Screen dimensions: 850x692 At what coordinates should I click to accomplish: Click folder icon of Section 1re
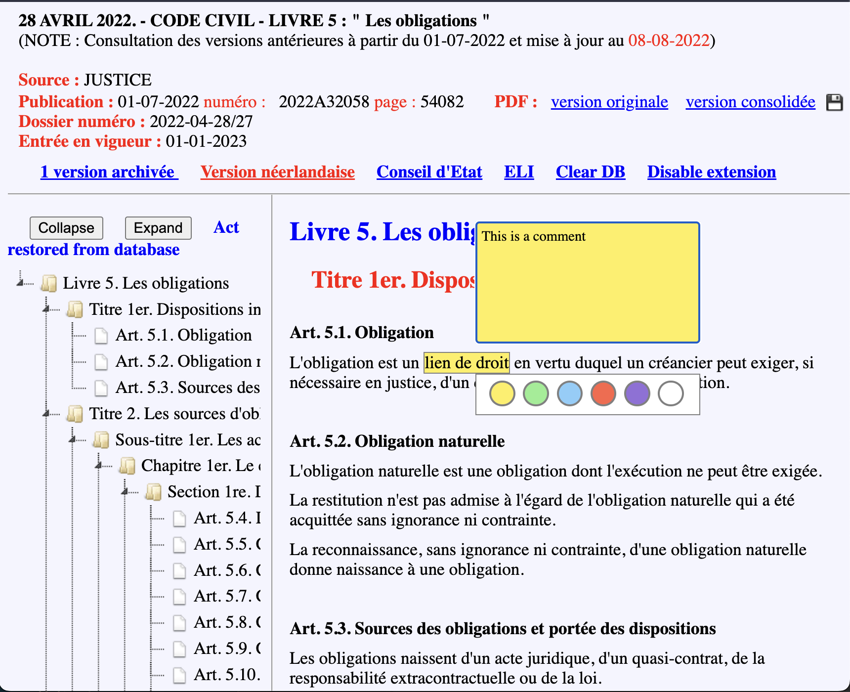point(154,492)
